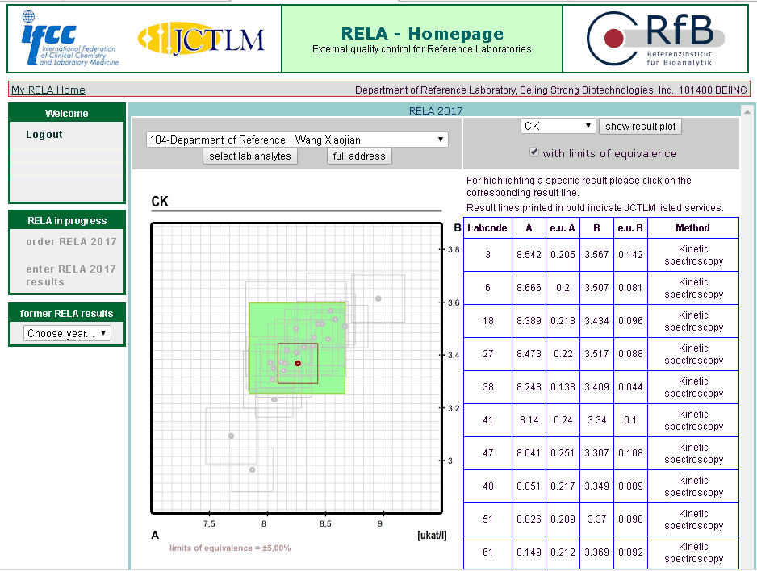This screenshot has height=571, width=757.
Task: Click the lowest grey data point in the plot
Action: click(x=253, y=469)
